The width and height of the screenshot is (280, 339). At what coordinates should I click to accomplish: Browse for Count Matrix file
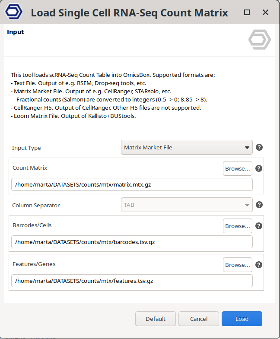237,168
